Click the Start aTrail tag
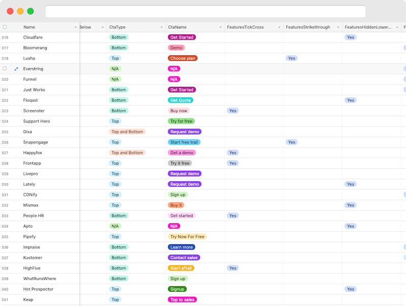The image size is (406, 306). pyautogui.click(x=181, y=268)
